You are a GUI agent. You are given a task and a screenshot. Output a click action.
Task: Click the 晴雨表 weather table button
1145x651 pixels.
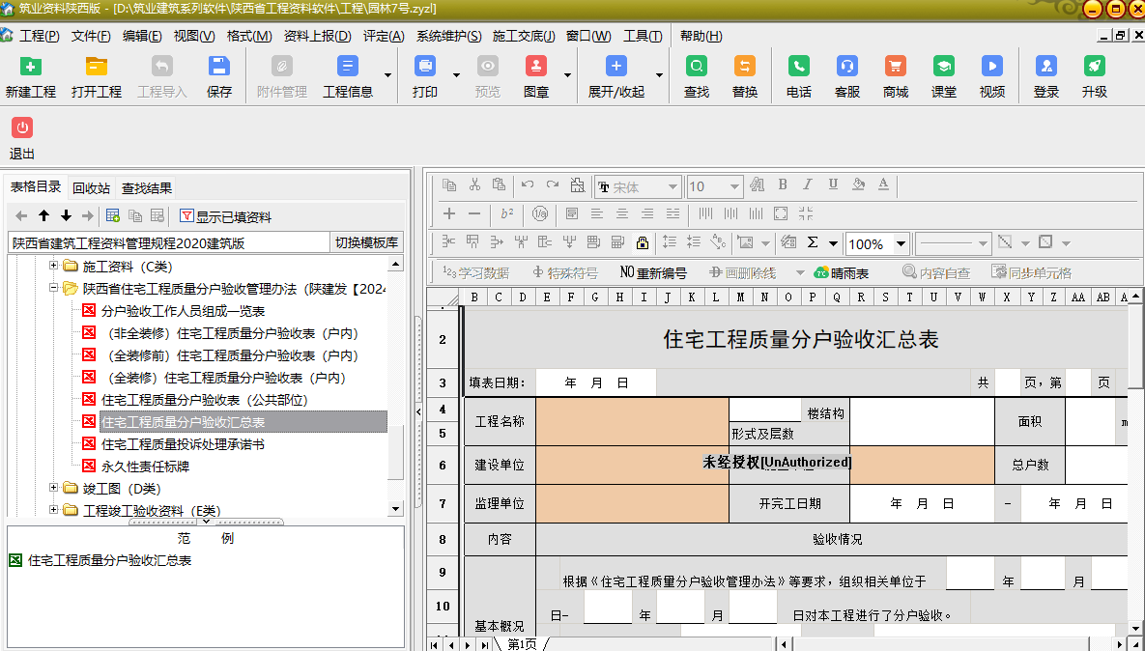[x=842, y=272]
